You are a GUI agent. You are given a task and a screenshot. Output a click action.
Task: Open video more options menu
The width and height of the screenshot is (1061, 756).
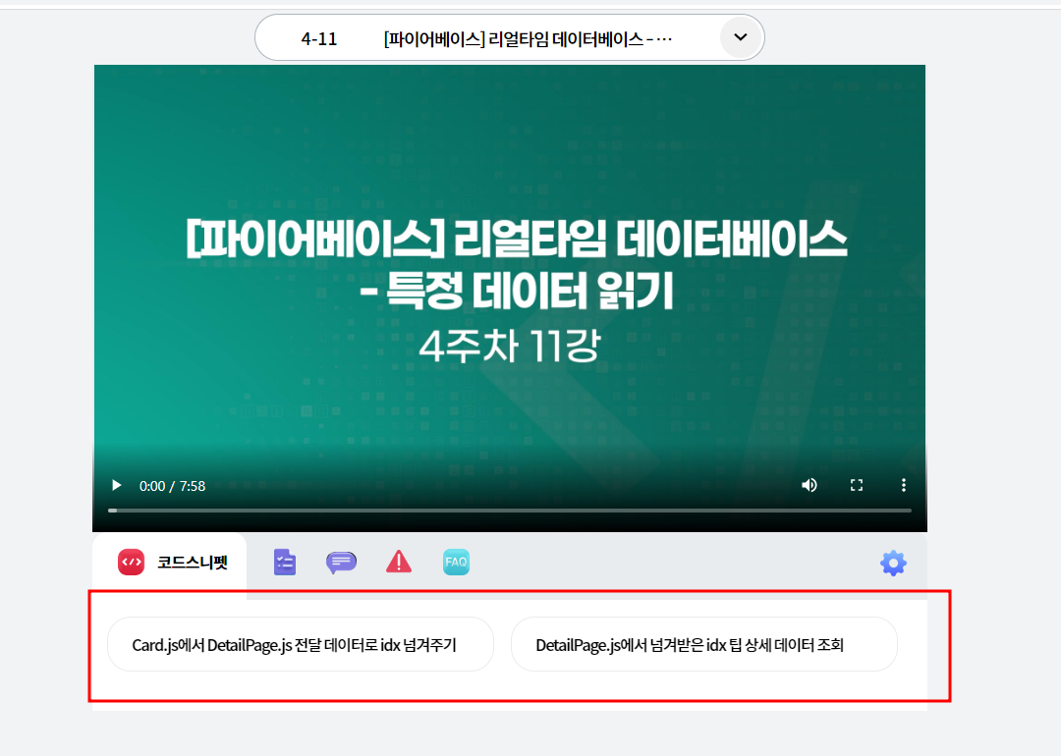click(904, 486)
